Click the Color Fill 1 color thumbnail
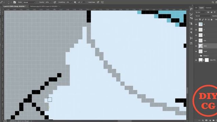217x122 pixels. [x=200, y=60]
